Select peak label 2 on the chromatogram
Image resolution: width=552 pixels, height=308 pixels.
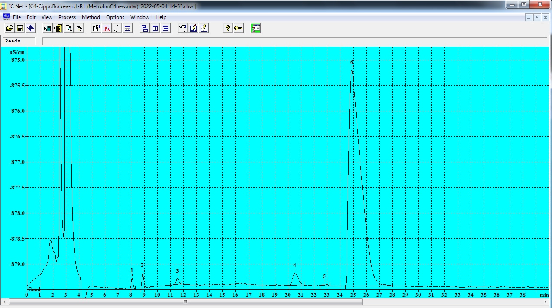coord(142,265)
